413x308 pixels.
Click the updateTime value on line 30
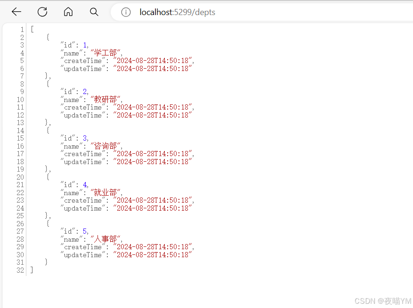(x=153, y=254)
